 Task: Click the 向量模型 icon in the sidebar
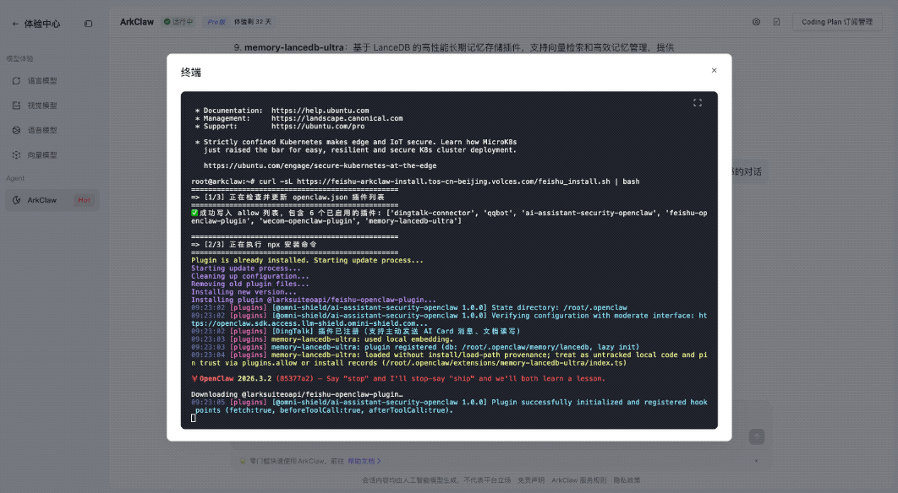coord(17,155)
